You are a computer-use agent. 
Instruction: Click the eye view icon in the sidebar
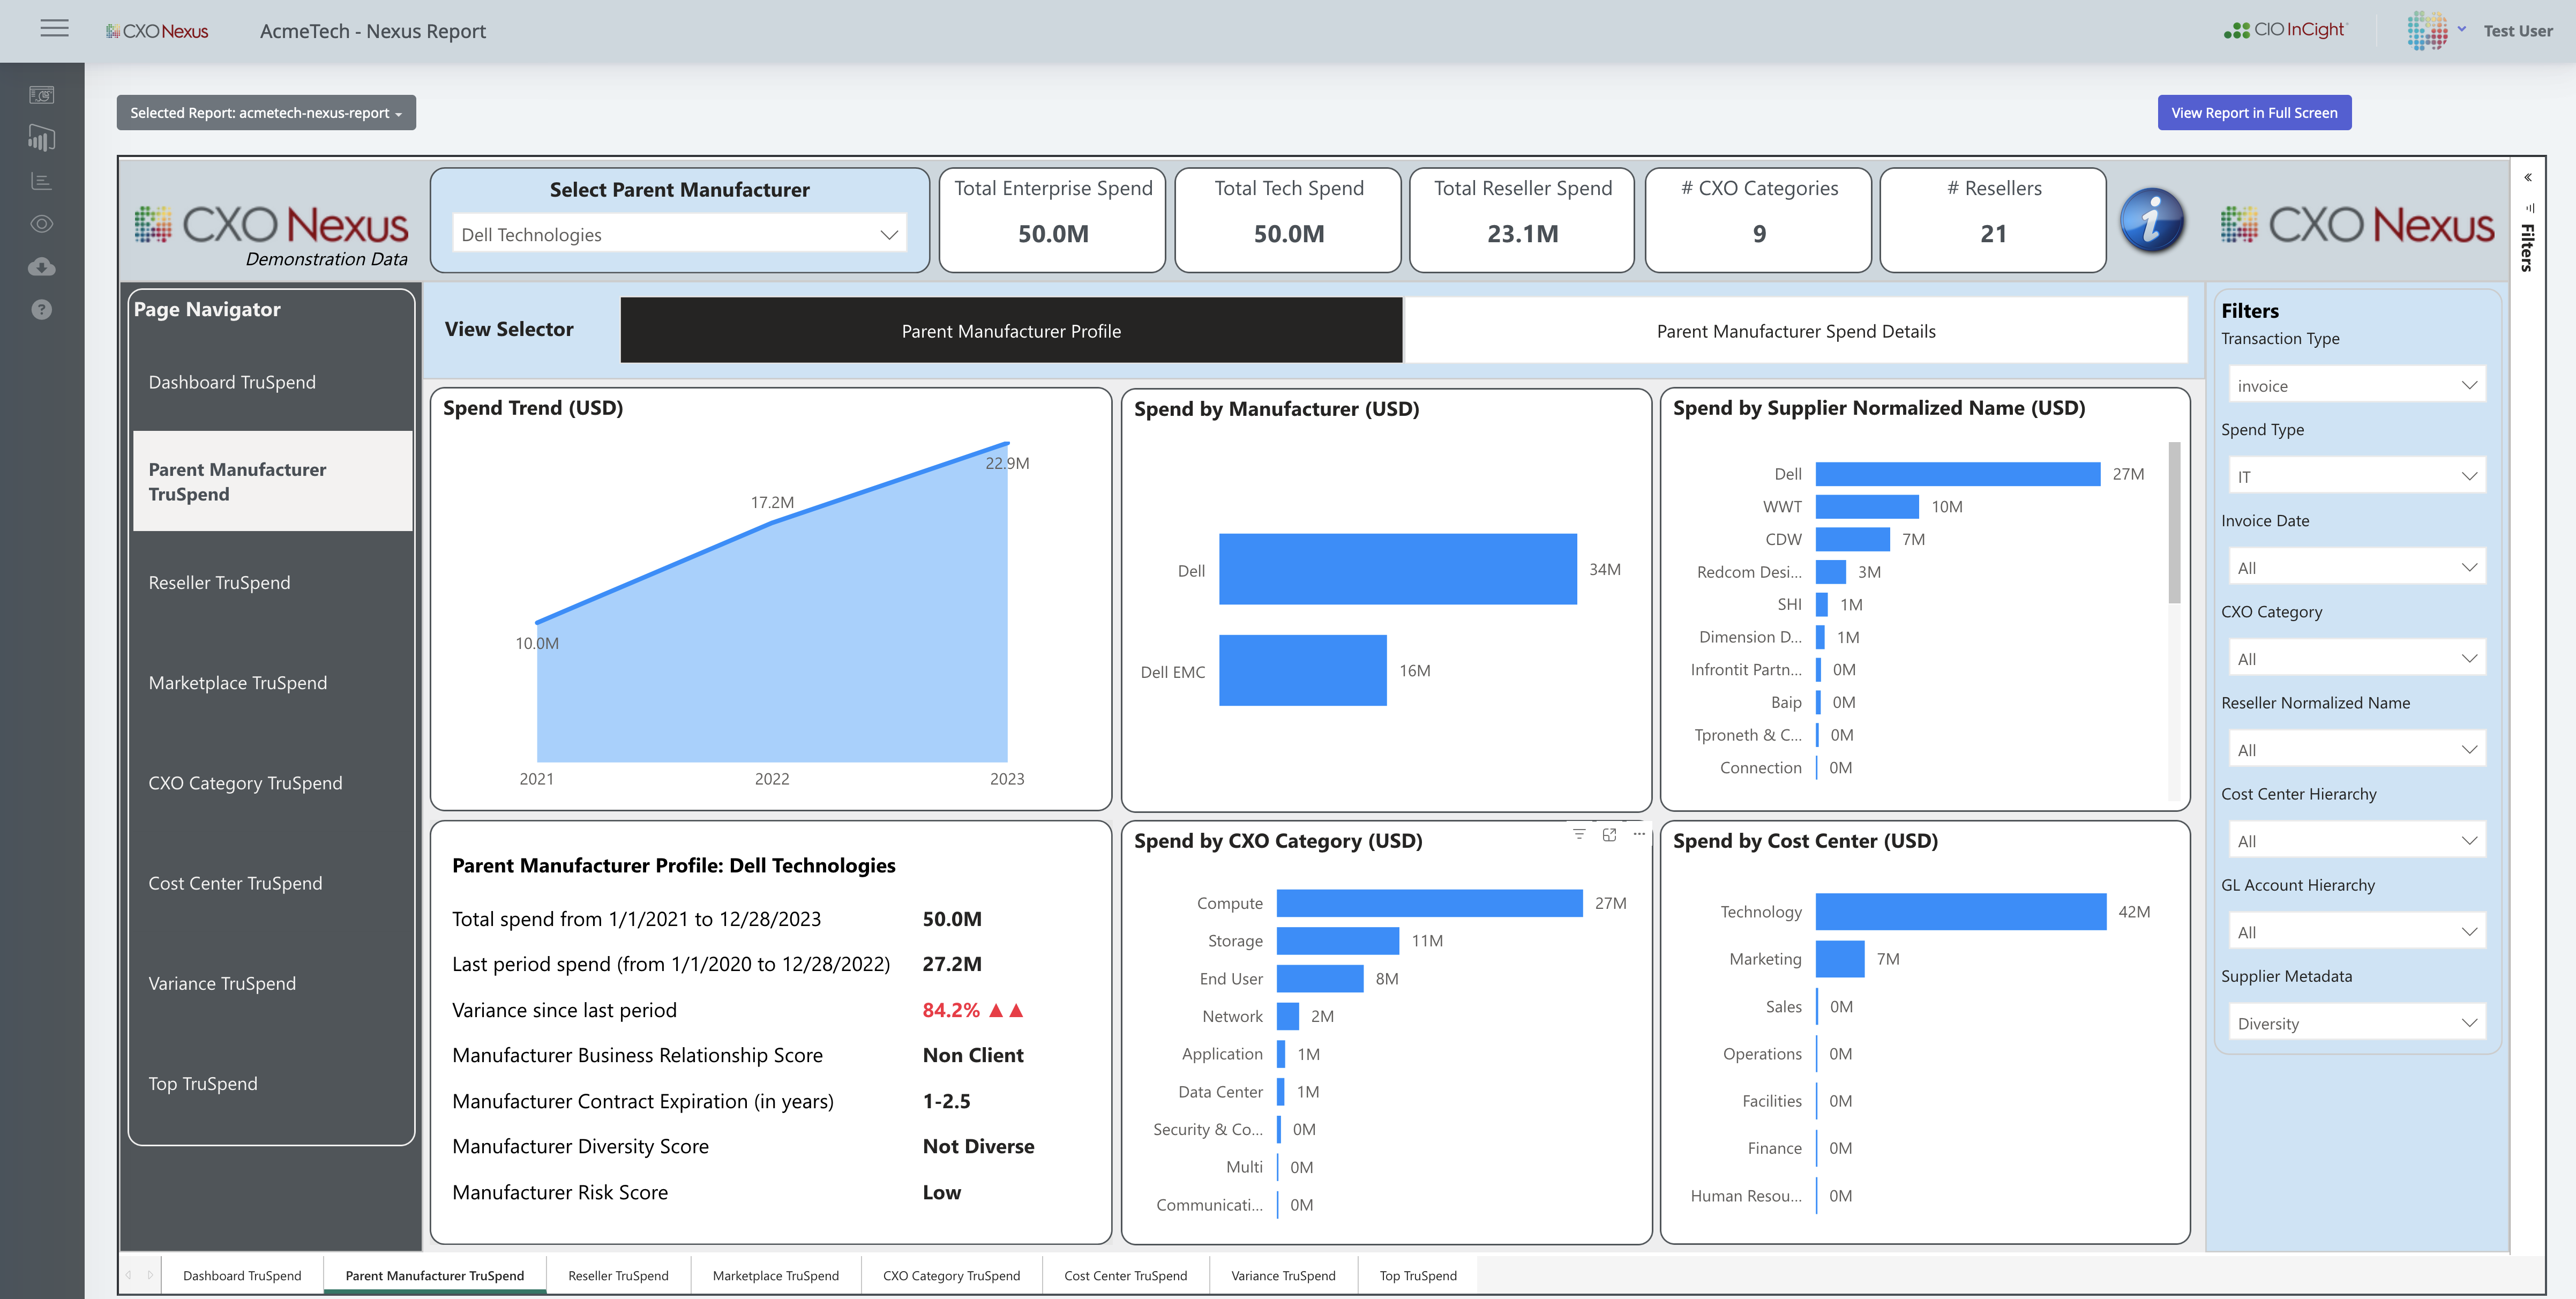pyautogui.click(x=41, y=224)
